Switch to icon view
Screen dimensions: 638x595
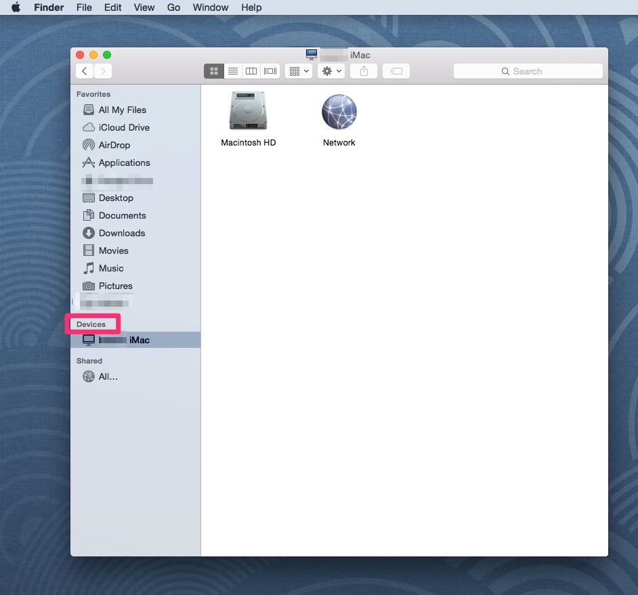tap(214, 71)
